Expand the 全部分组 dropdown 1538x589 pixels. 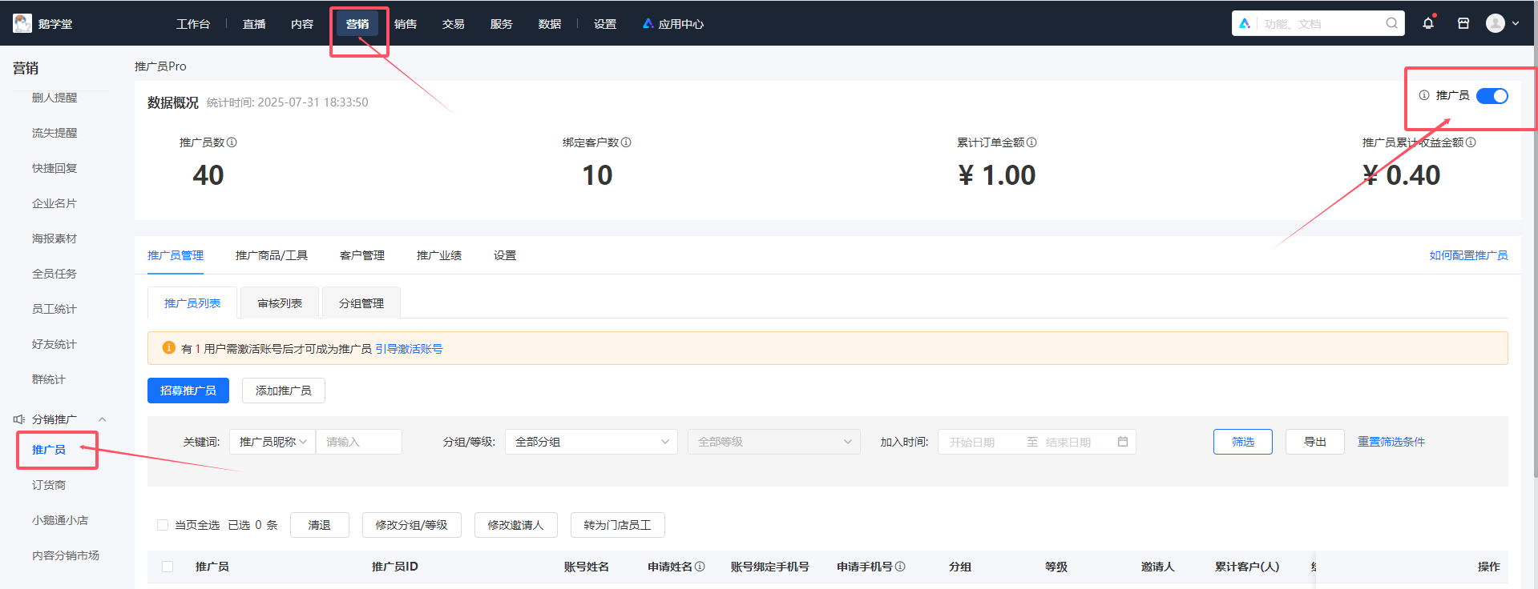[591, 442]
